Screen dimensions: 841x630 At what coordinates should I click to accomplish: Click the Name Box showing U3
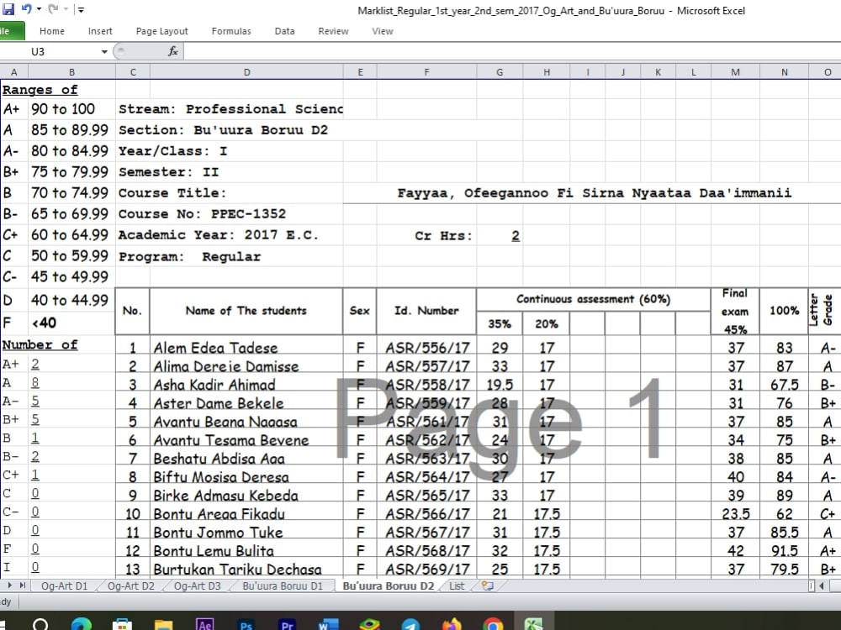tap(51, 51)
